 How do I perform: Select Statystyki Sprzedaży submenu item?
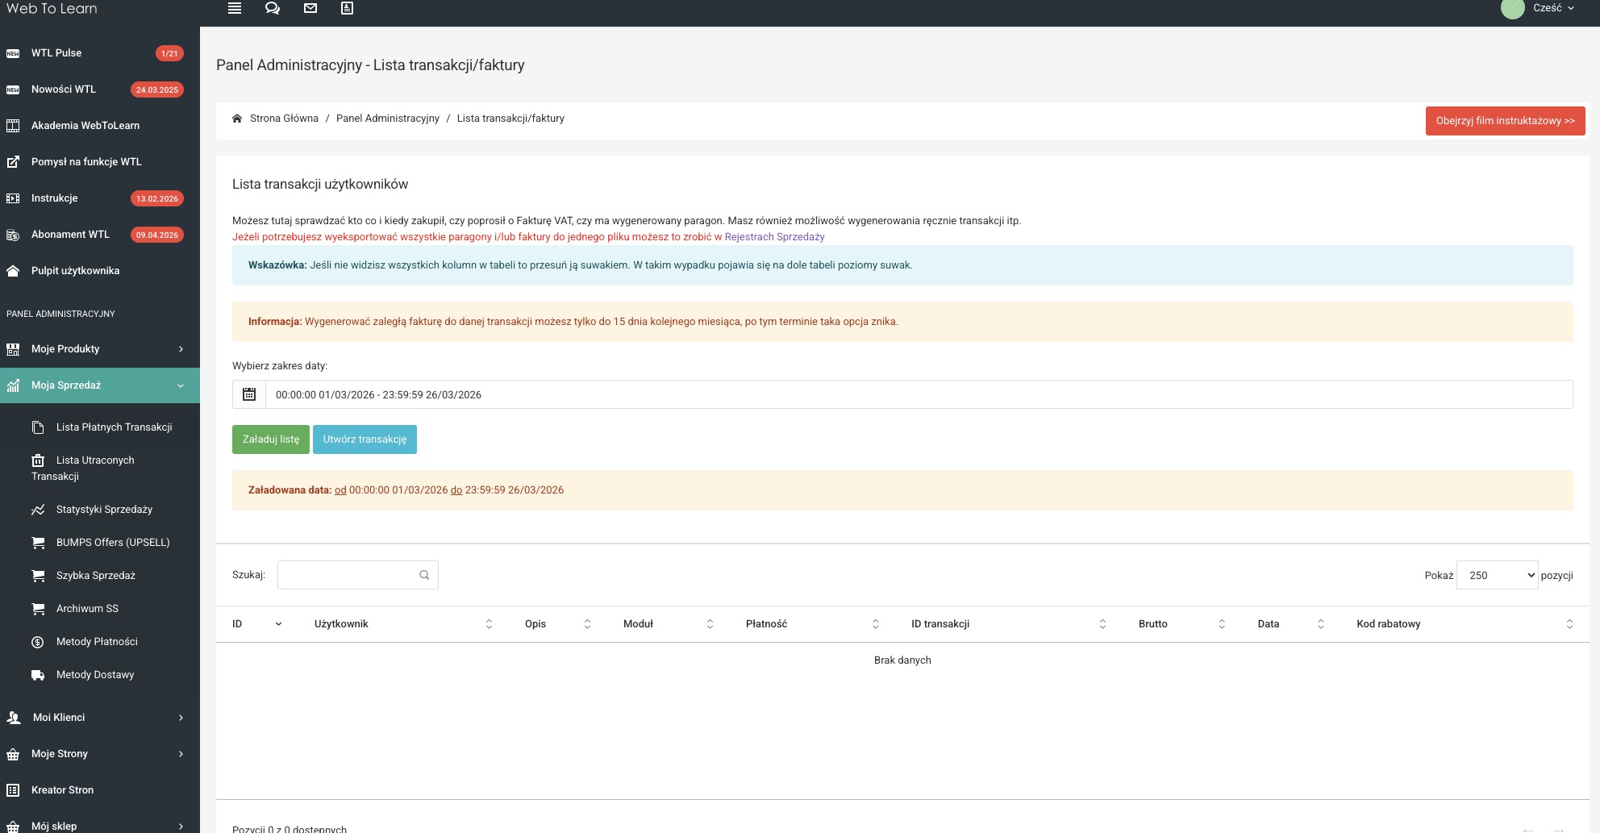pos(104,510)
